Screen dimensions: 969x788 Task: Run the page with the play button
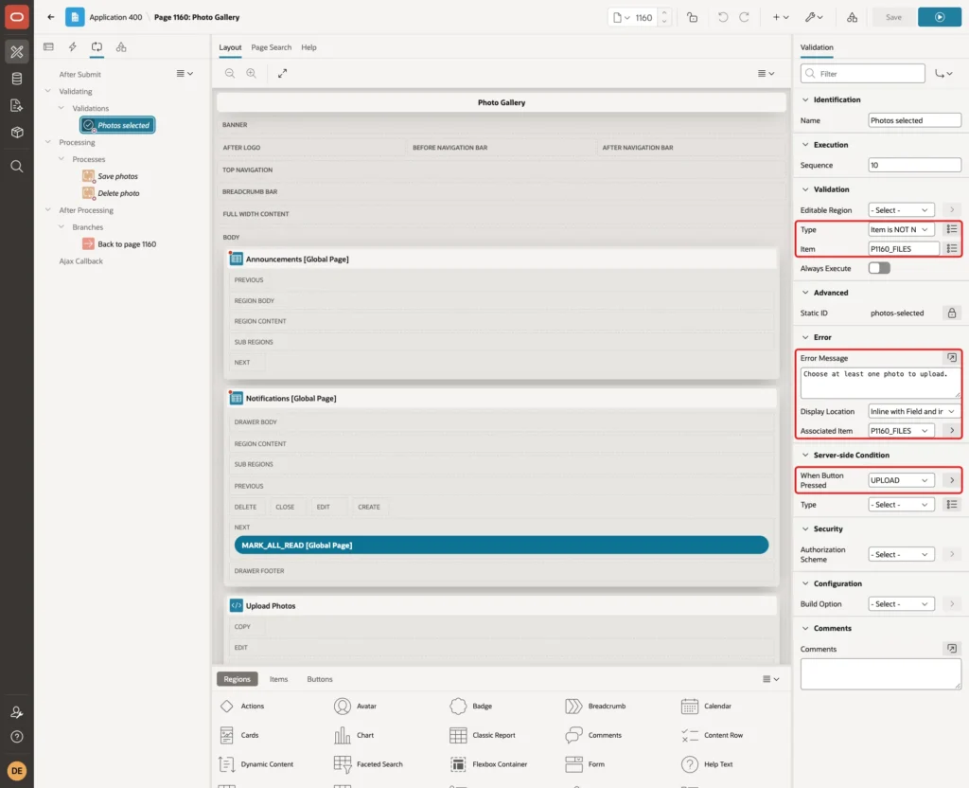pos(940,17)
